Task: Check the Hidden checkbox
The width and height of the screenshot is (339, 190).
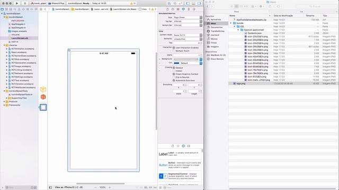Action: 174,71
